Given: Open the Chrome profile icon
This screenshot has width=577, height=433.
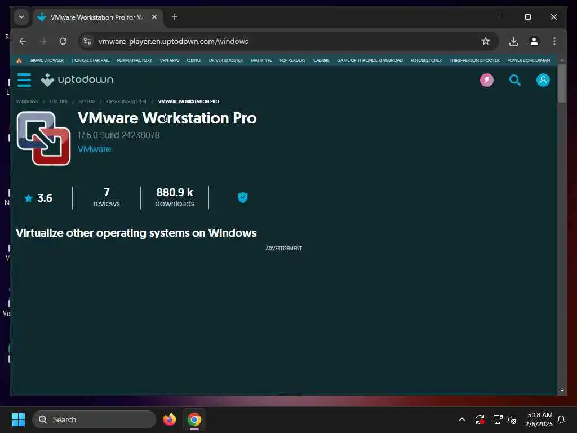Looking at the screenshot, I should [x=534, y=41].
